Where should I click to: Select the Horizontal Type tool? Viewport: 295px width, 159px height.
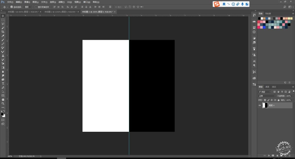click(3, 84)
